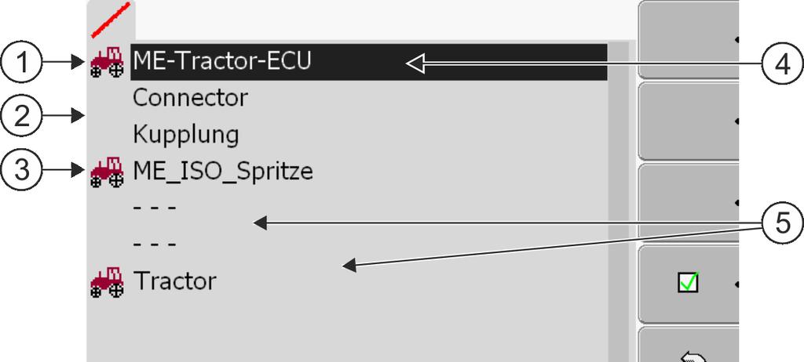Click the circled number 4 callout
The height and width of the screenshot is (362, 804).
(x=782, y=63)
